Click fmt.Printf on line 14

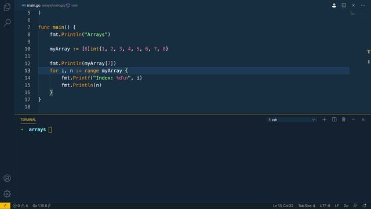76,78
